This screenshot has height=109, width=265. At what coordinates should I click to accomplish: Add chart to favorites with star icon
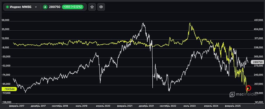92,7
